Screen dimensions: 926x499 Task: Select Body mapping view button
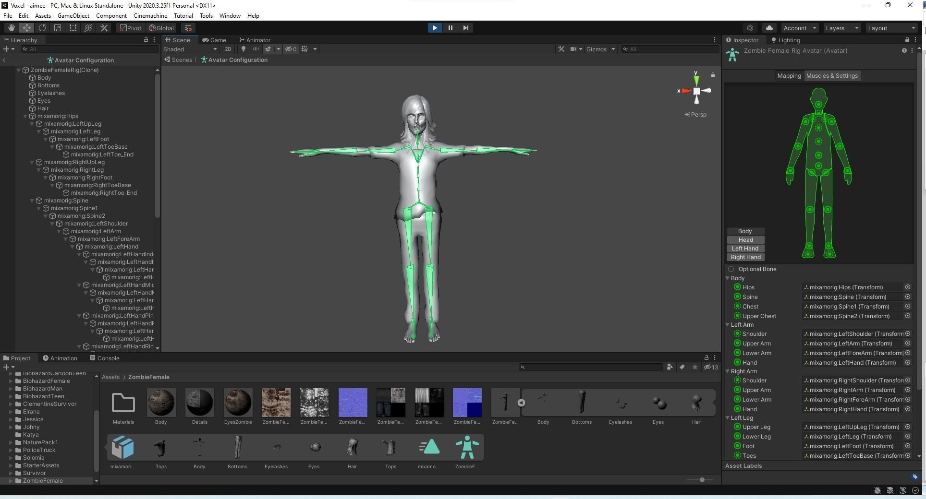click(x=745, y=231)
